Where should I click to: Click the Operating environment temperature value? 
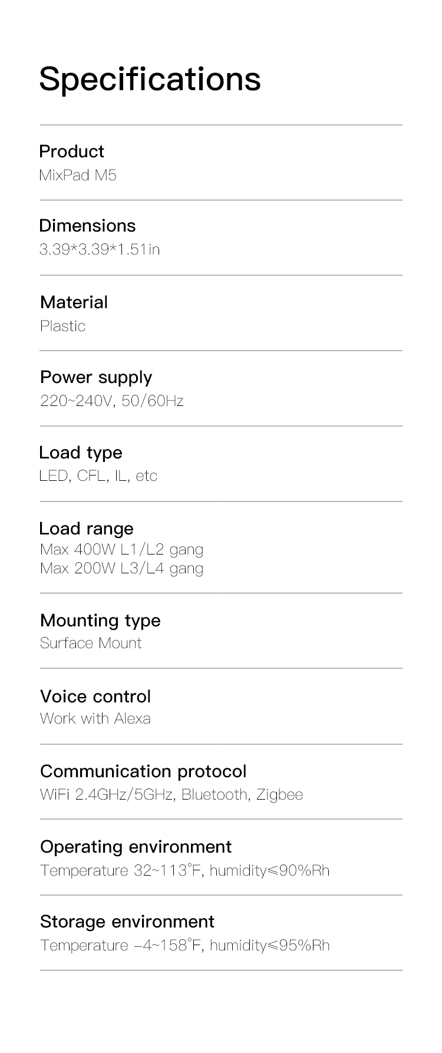185,870
